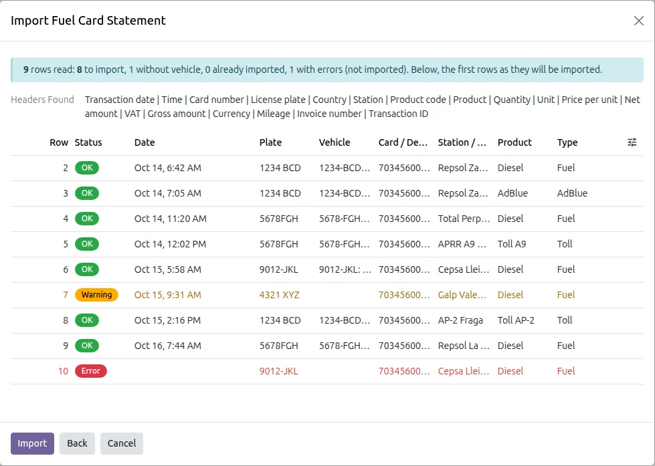Click product 'Toll AP-2' cell
The height and width of the screenshot is (466, 655).
tap(516, 320)
